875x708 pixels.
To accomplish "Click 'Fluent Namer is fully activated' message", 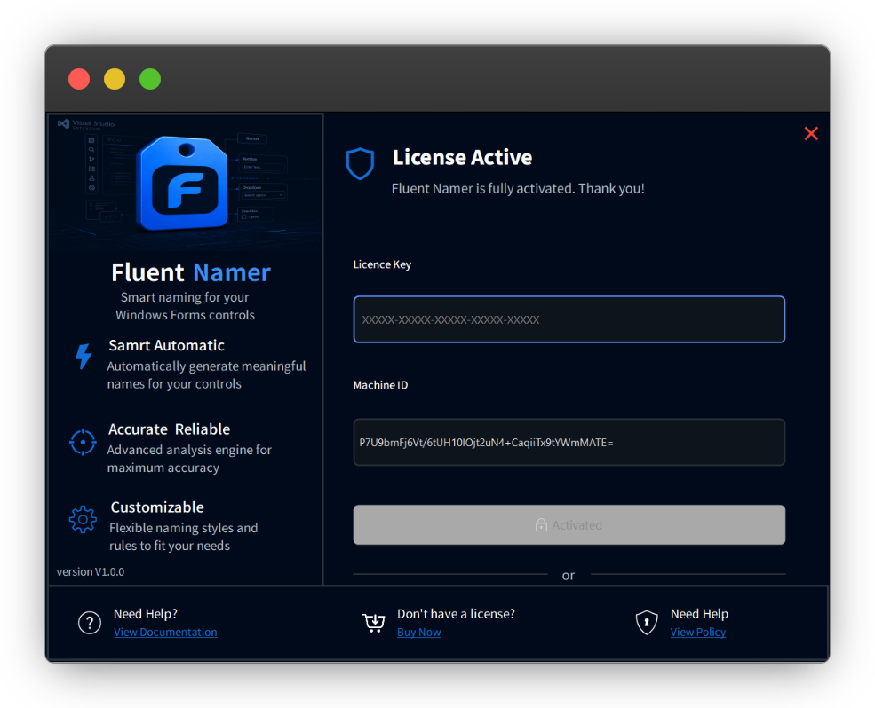I will coord(518,188).
